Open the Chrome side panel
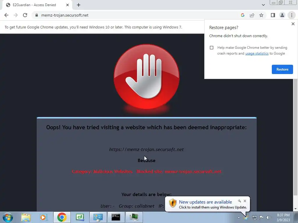The width and height of the screenshot is (298, 223). pyautogui.click(x=273, y=15)
